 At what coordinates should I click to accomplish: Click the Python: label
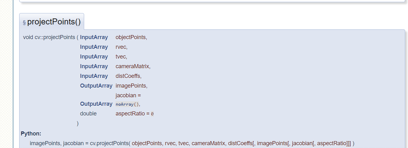(31, 134)
